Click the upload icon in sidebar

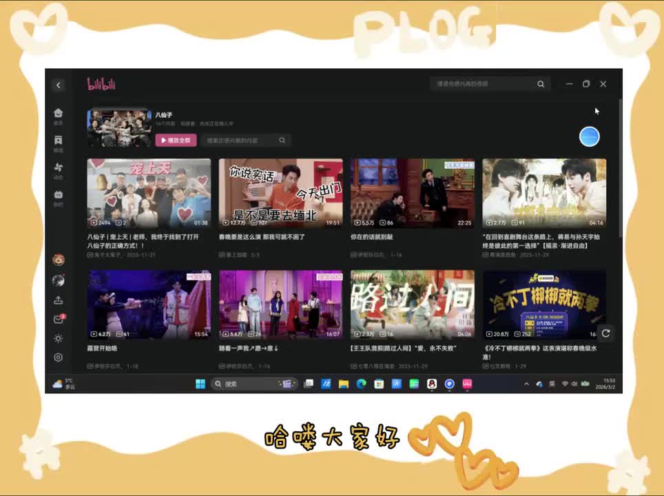click(59, 300)
